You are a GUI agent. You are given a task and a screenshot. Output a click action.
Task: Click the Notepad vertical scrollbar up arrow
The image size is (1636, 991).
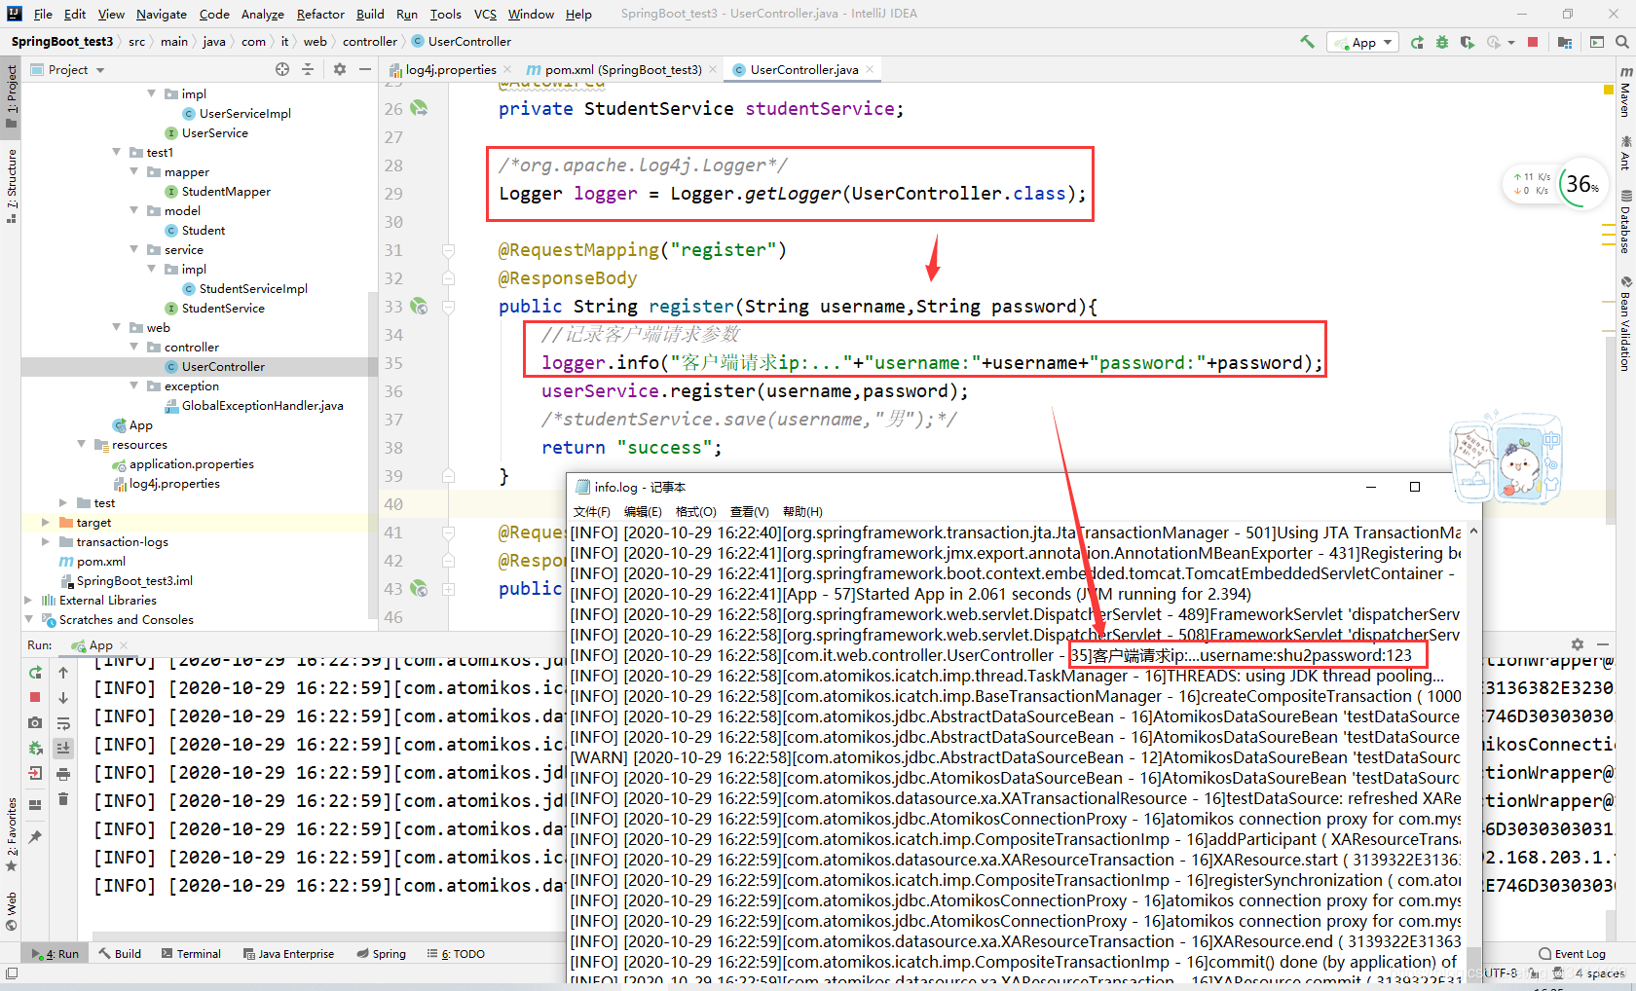click(1473, 532)
